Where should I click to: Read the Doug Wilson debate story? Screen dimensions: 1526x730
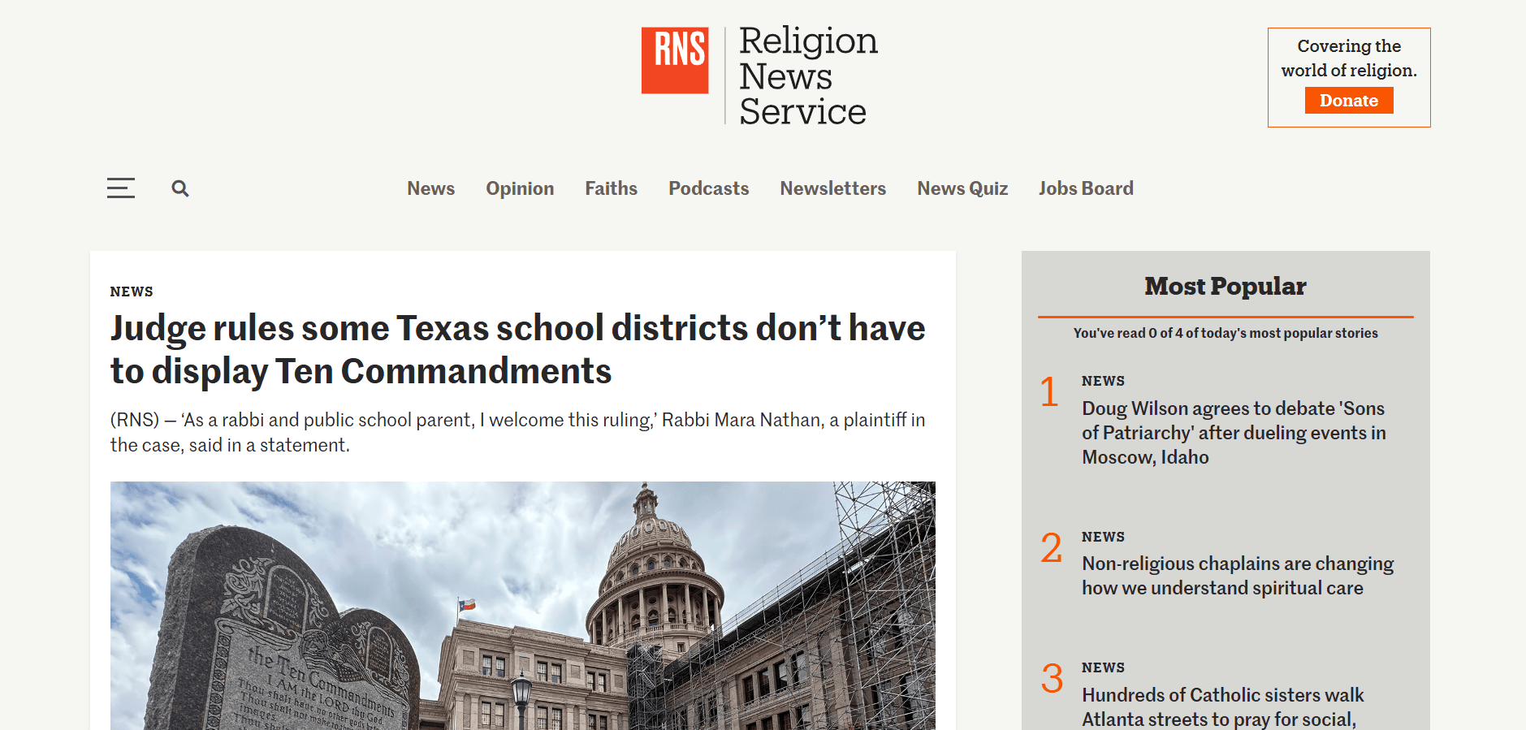[x=1233, y=433]
